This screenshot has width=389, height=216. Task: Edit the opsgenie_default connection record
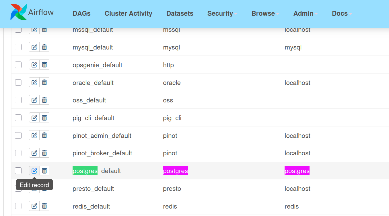pos(34,65)
